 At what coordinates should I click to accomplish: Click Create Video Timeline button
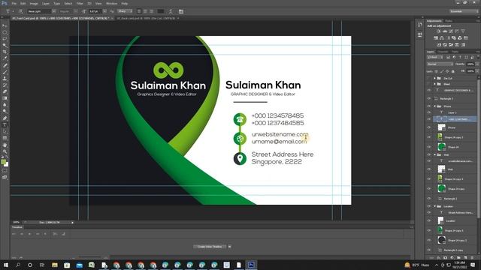(210, 247)
